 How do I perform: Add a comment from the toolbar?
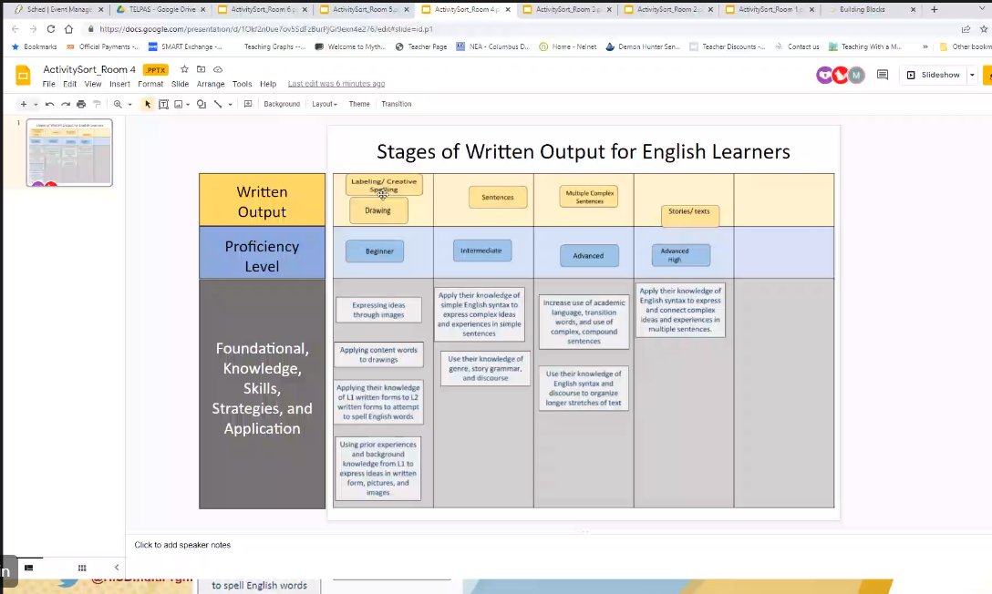pyautogui.click(x=248, y=104)
